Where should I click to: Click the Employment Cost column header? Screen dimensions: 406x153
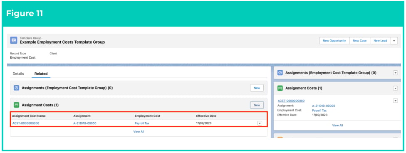147,116
